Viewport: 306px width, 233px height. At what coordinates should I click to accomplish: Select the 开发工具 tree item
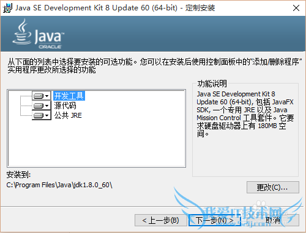point(69,96)
